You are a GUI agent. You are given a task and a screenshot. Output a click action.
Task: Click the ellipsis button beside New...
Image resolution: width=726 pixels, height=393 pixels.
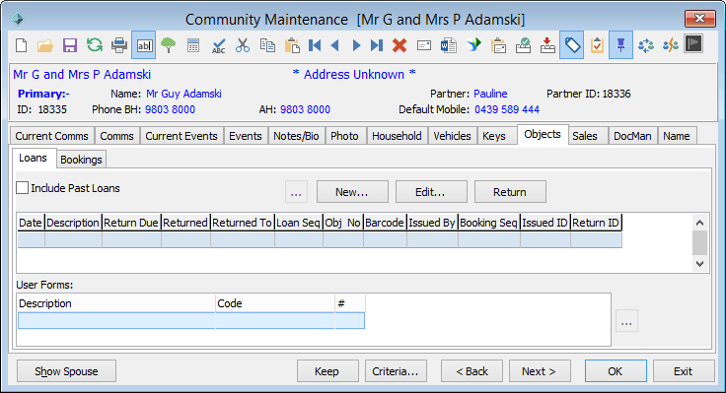click(x=296, y=192)
